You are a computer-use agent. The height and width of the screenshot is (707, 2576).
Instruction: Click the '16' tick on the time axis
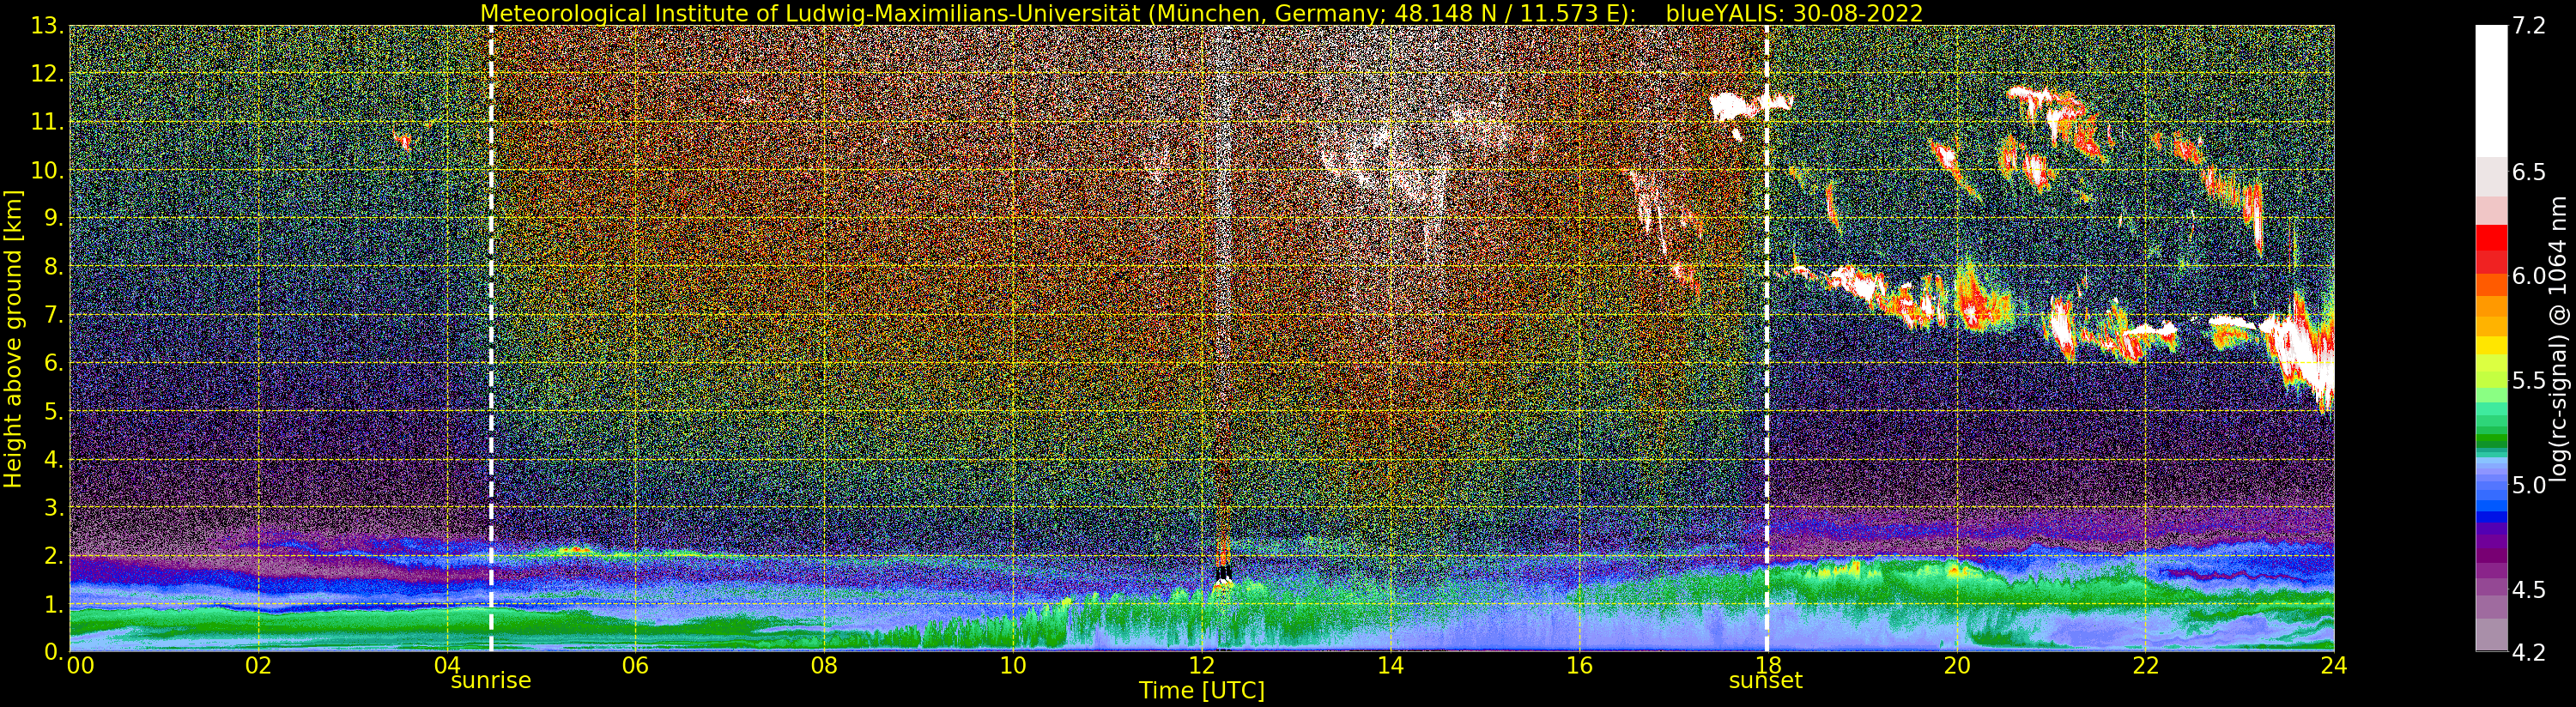(x=1579, y=665)
